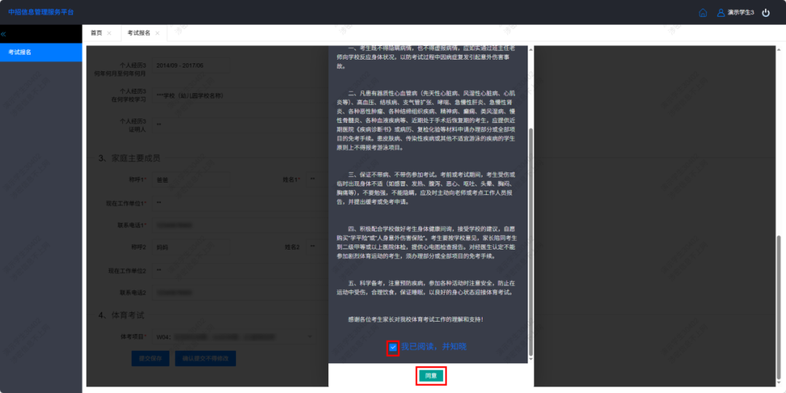
Task: Click the 个人经历3 school name field
Action: (218, 95)
